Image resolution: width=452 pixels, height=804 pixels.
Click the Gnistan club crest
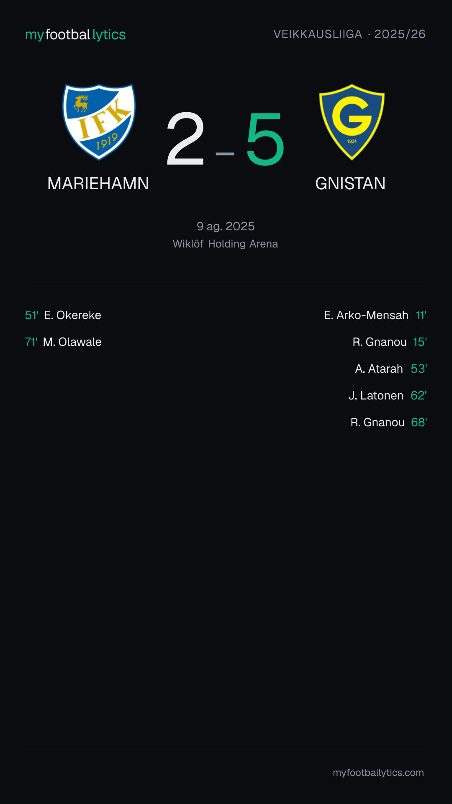tap(352, 122)
